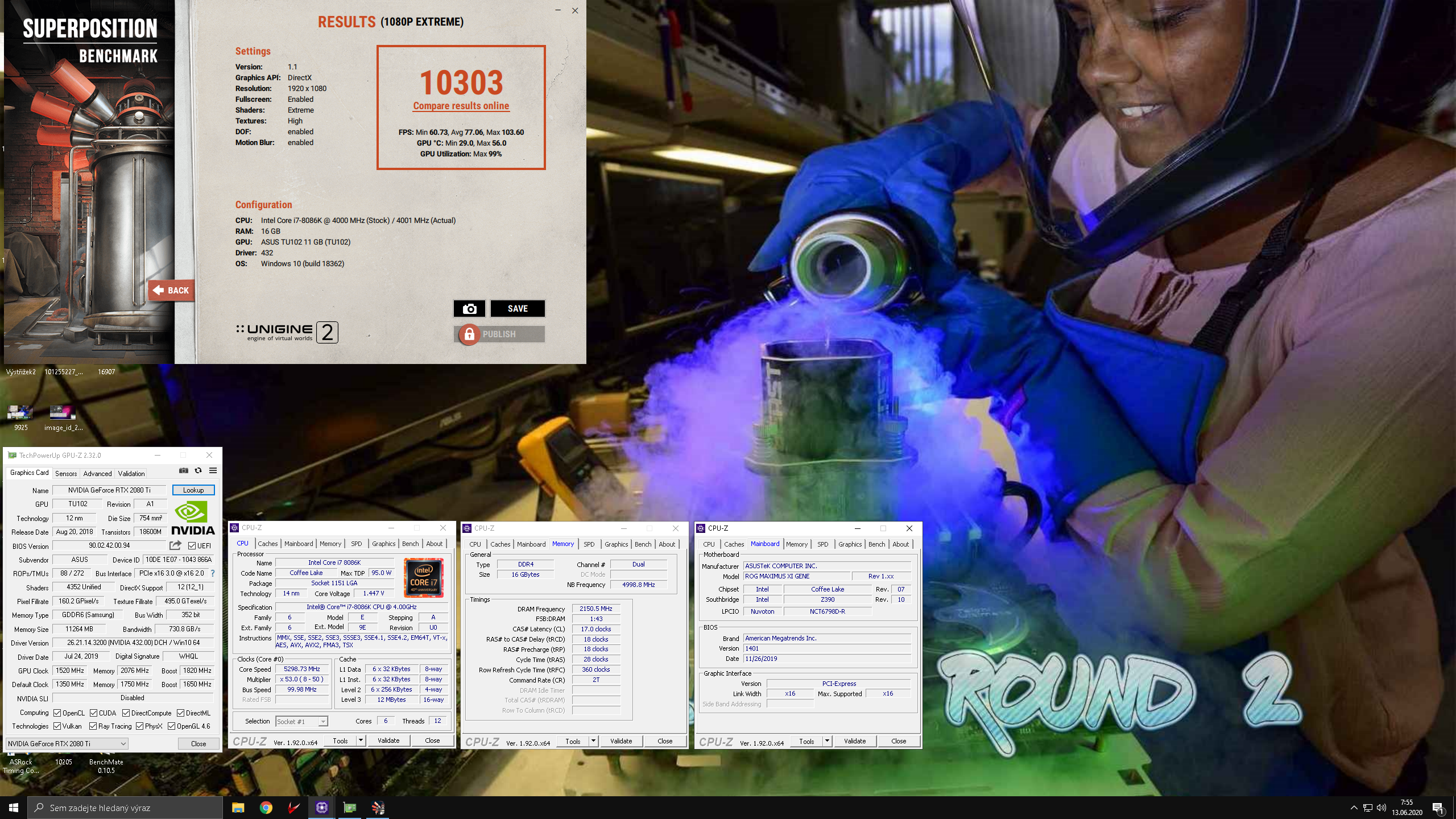Click Close button in CPU-Z Memory window
This screenshot has height=819, width=1456.
click(x=665, y=741)
